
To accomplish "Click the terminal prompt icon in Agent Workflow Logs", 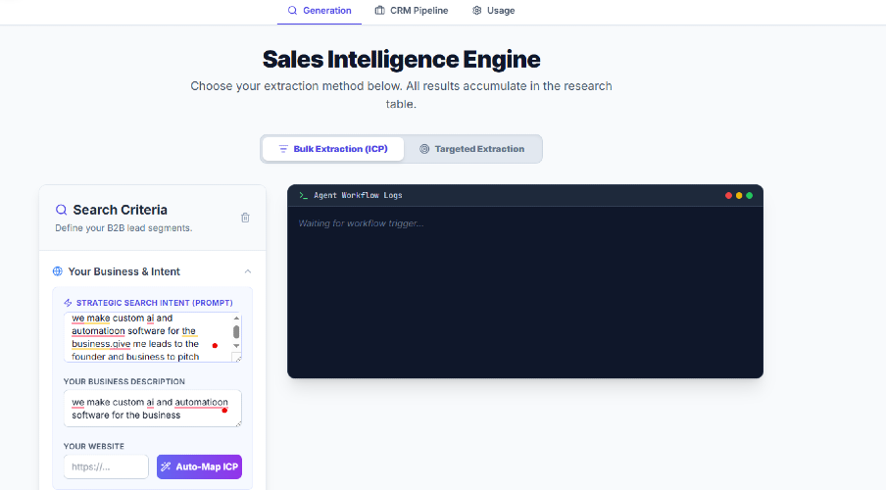I will [x=304, y=196].
